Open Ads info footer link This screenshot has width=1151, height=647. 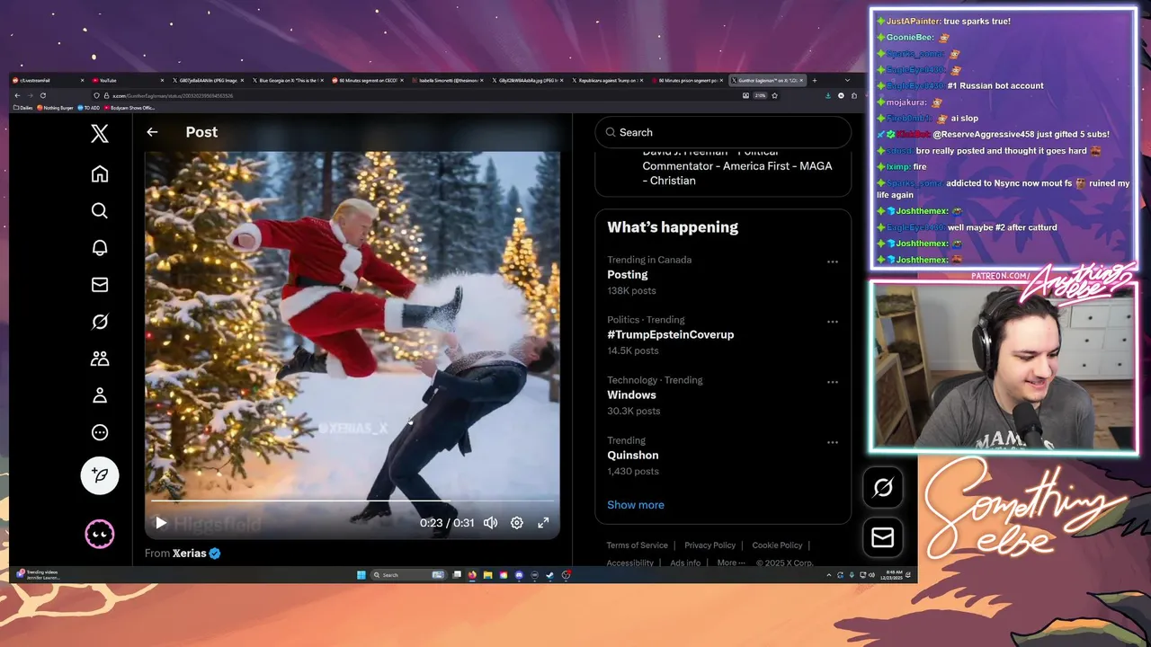point(685,563)
